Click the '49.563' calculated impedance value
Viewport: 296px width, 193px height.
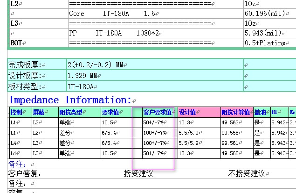pyautogui.click(x=230, y=122)
